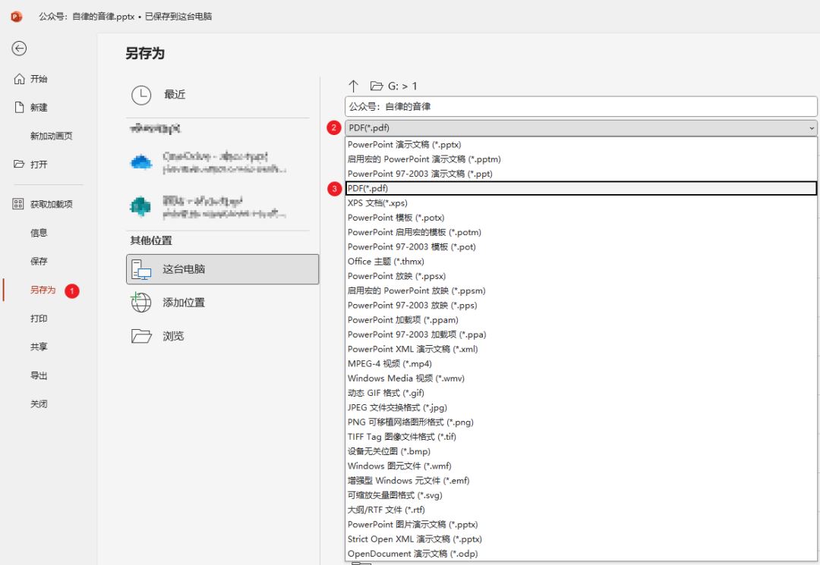820x565 pixels.
Task: Open the Print (打印) menu item
Action: (x=39, y=319)
